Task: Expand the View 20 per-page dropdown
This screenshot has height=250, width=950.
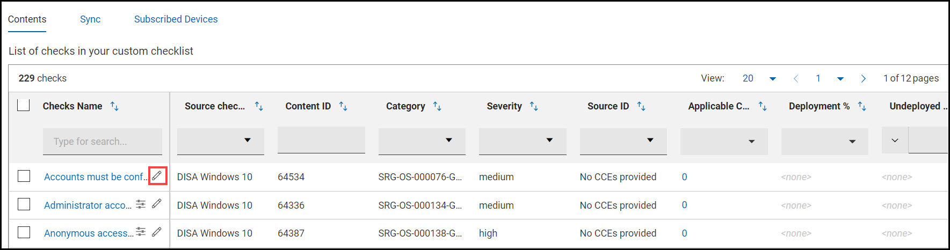Action: (x=772, y=78)
